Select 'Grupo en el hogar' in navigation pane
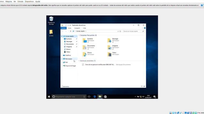204x114 pixels. pos(70,66)
